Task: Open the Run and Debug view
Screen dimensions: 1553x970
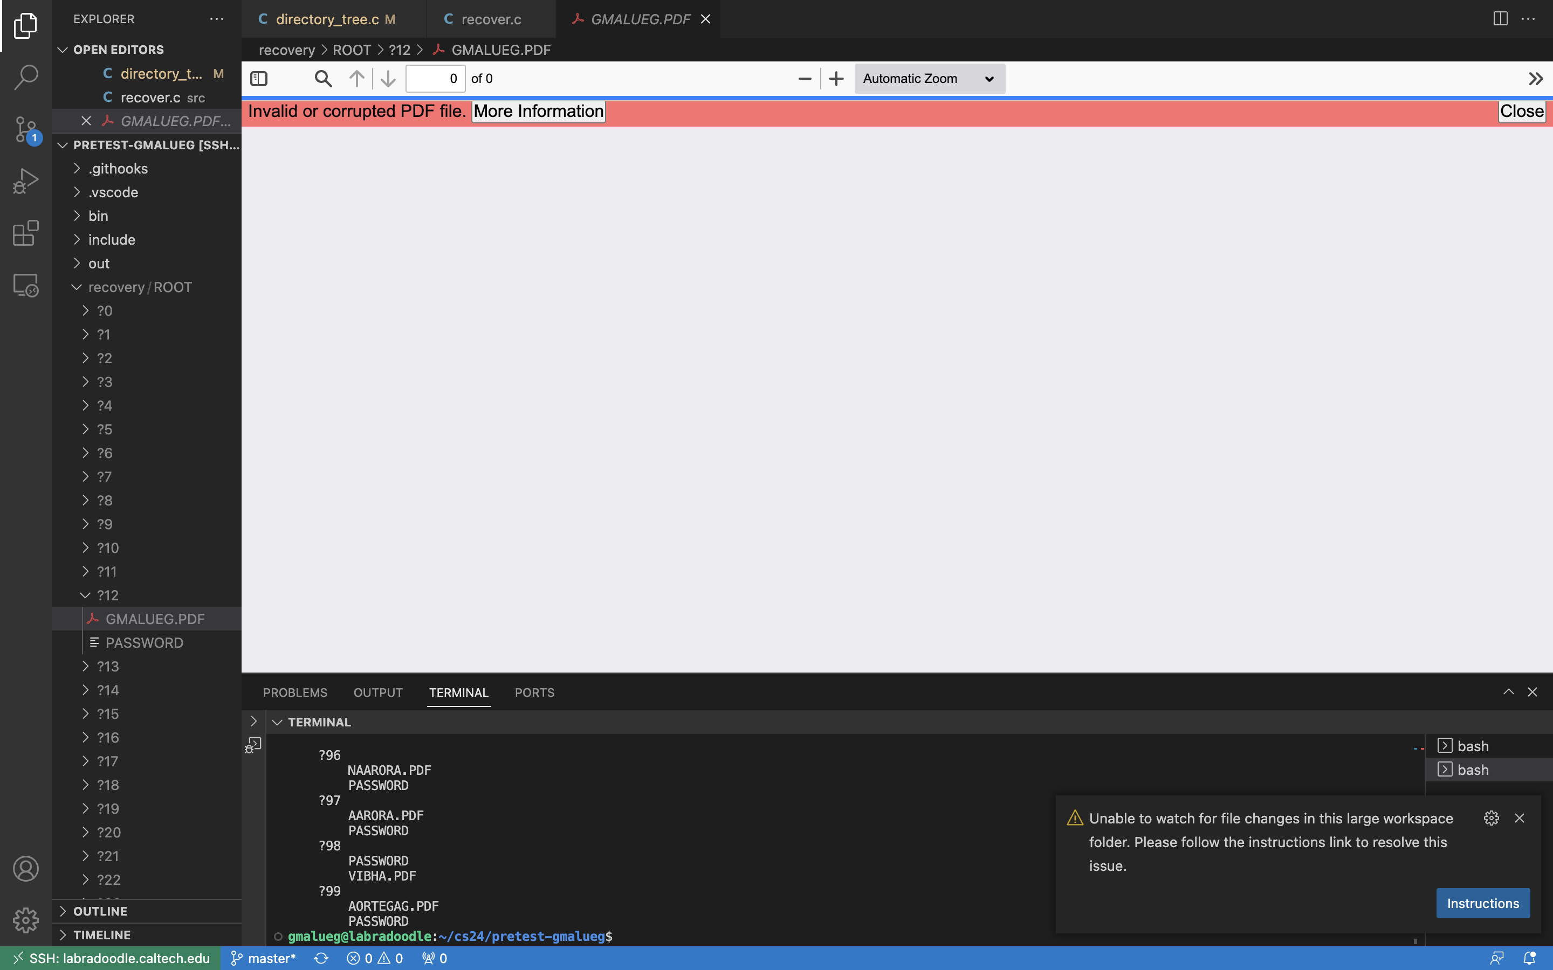Action: (x=26, y=182)
